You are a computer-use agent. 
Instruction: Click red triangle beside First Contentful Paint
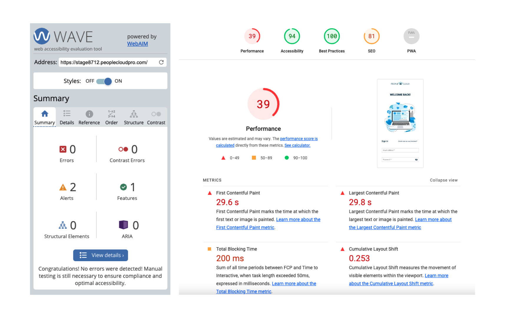pyautogui.click(x=210, y=193)
